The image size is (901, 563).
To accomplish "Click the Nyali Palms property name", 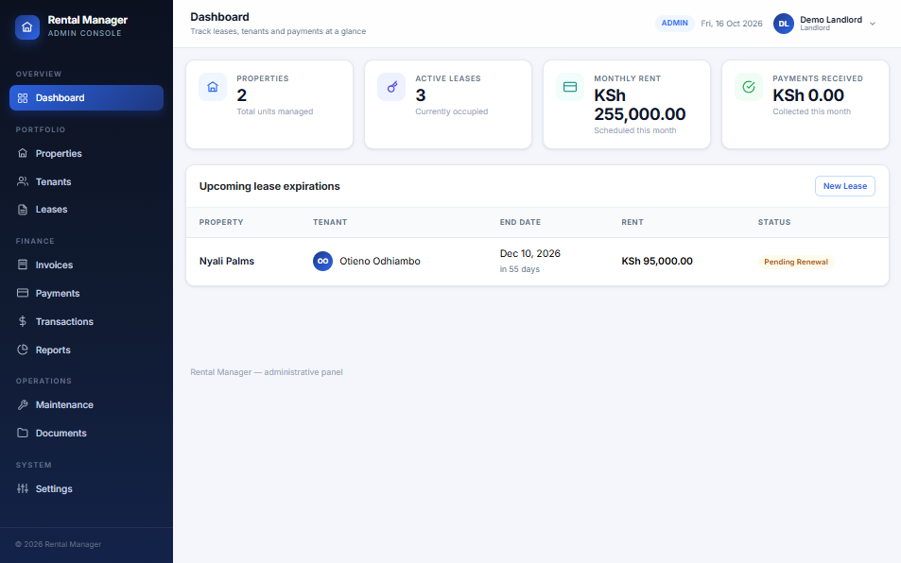I will point(226,261).
